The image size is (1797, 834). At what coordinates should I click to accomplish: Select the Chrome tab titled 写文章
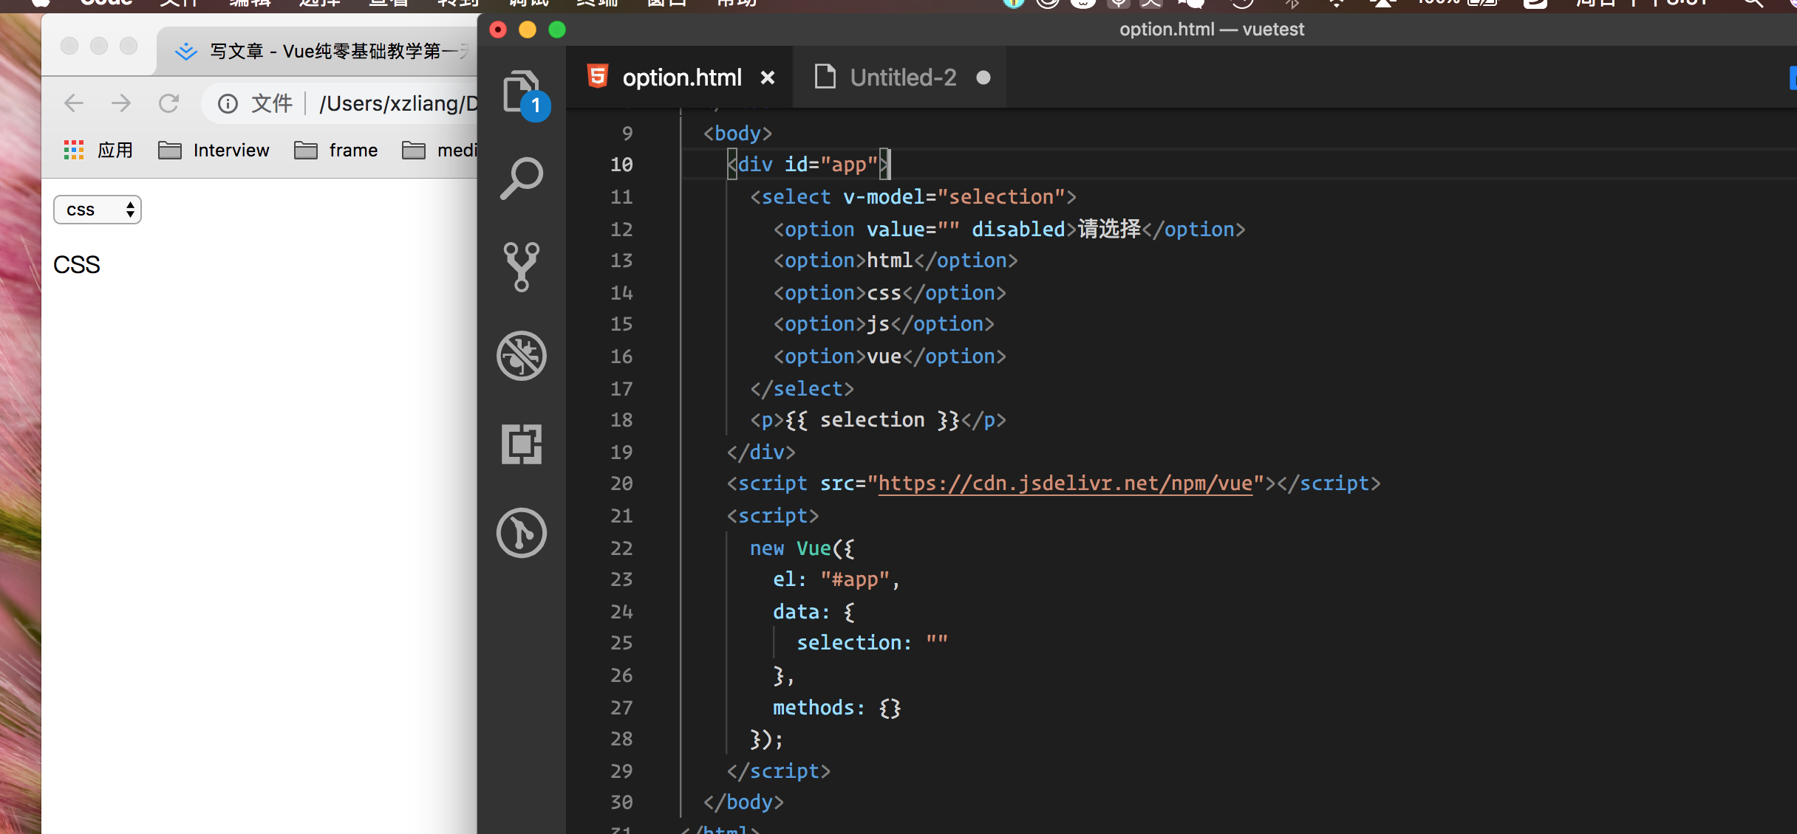click(x=325, y=51)
